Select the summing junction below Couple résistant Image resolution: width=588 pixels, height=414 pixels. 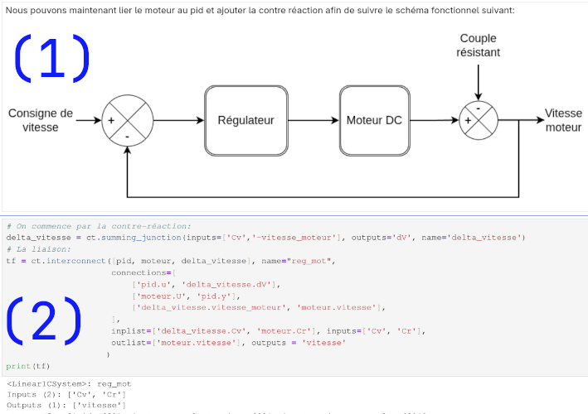[479, 120]
